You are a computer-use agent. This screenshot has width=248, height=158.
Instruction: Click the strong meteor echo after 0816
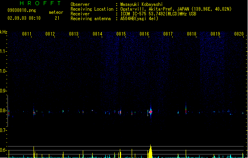coord(151,112)
